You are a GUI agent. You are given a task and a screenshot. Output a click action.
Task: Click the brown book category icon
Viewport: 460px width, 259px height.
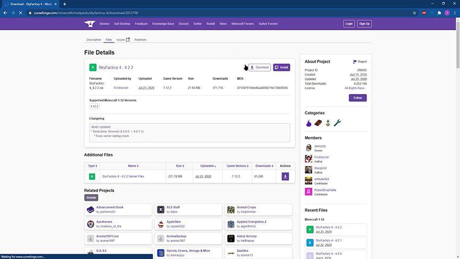pos(319,123)
